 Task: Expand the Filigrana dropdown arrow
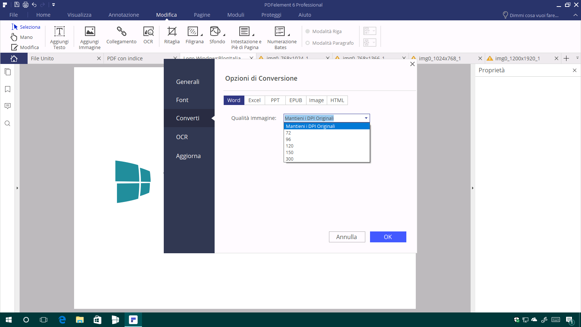coord(202,35)
